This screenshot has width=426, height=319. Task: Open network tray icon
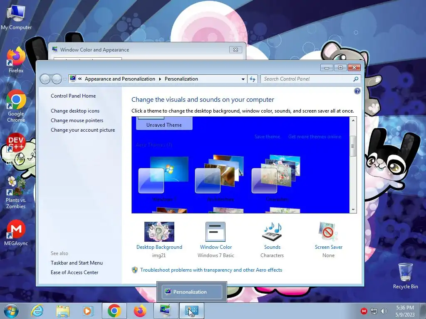(374, 311)
